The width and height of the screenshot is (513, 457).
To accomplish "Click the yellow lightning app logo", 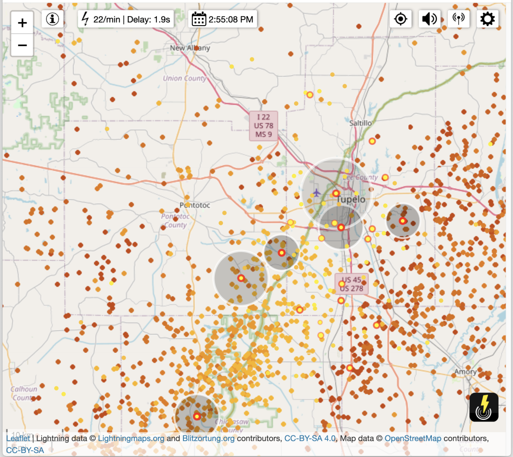I will pos(484,407).
